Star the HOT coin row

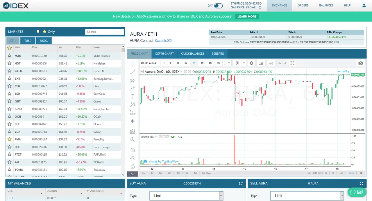9,63
